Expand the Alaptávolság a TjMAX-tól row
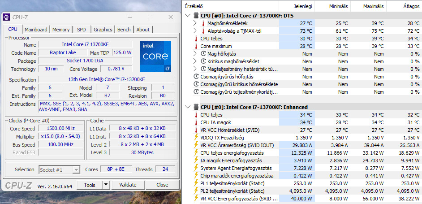Viewport: 422px width, 204px height. (x=195, y=31)
